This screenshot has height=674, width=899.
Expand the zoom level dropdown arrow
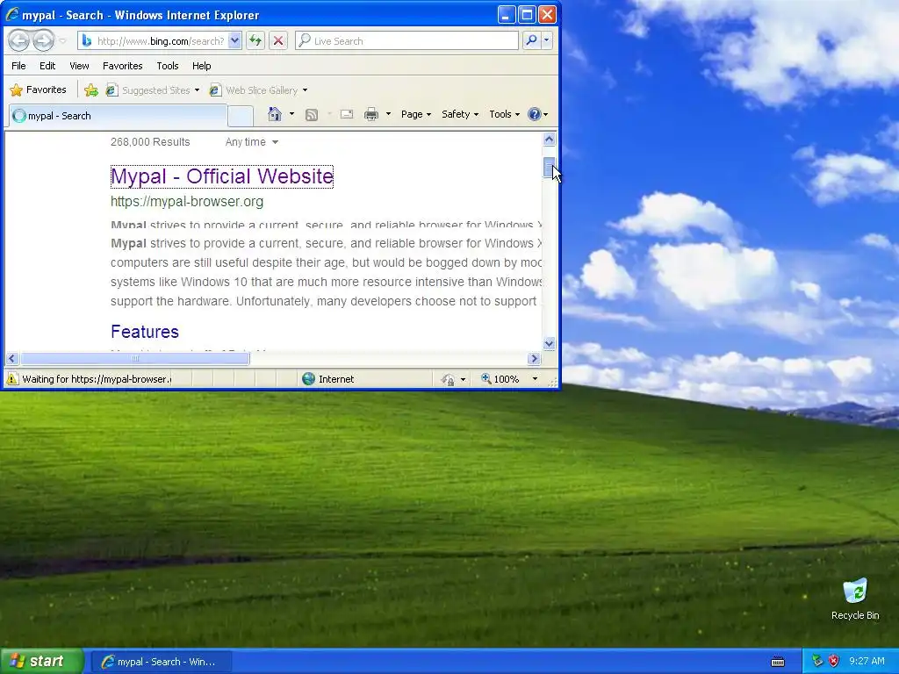point(535,379)
